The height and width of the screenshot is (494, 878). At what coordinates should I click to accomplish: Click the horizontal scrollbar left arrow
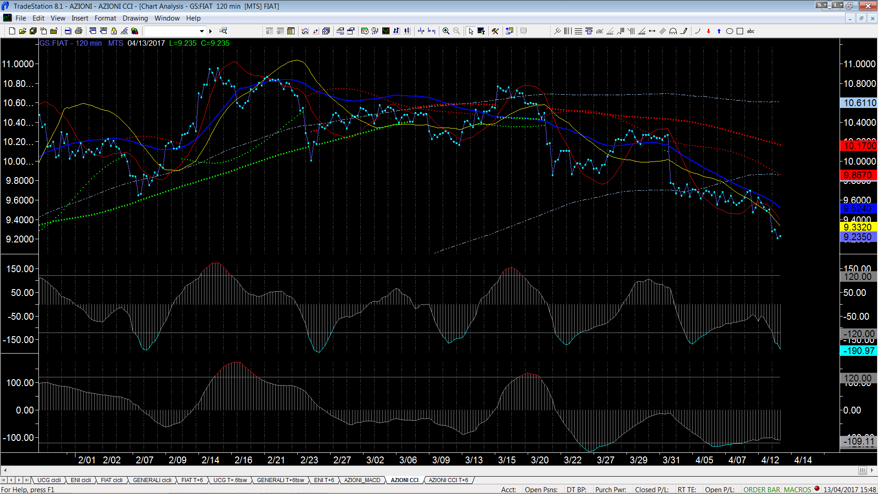(5, 471)
